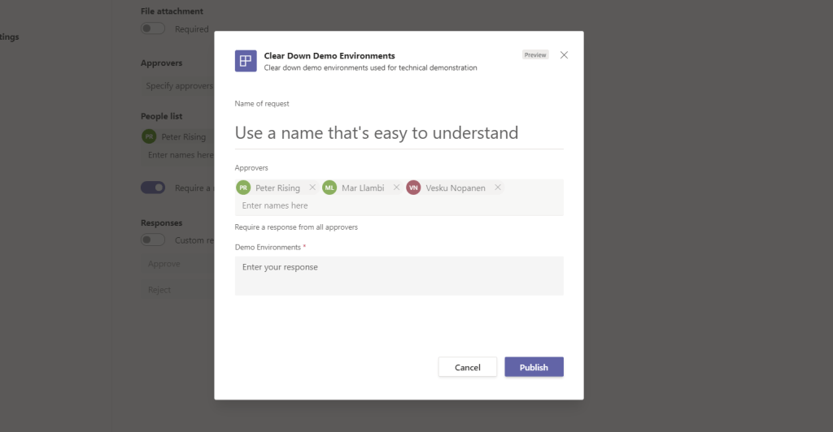The width and height of the screenshot is (833, 432).
Task: Click the PR avatar in People list
Action: (x=149, y=137)
